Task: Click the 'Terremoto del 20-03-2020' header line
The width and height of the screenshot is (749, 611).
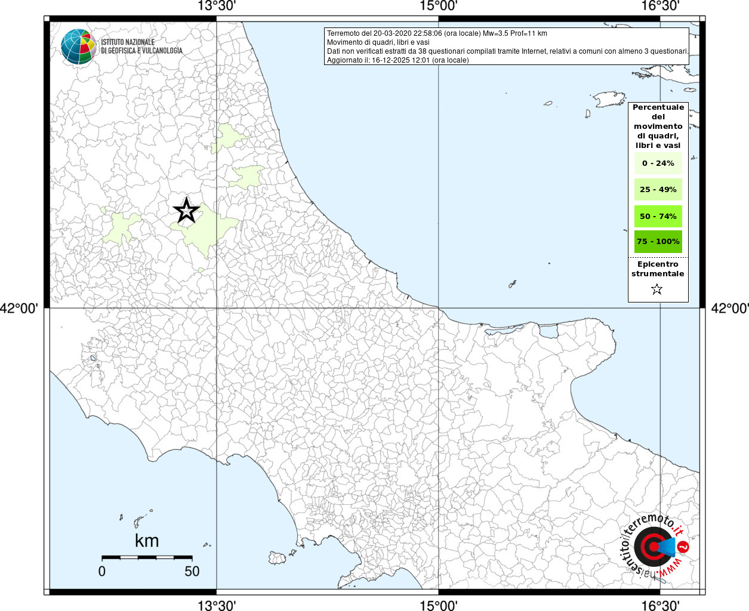Action: click(x=437, y=33)
